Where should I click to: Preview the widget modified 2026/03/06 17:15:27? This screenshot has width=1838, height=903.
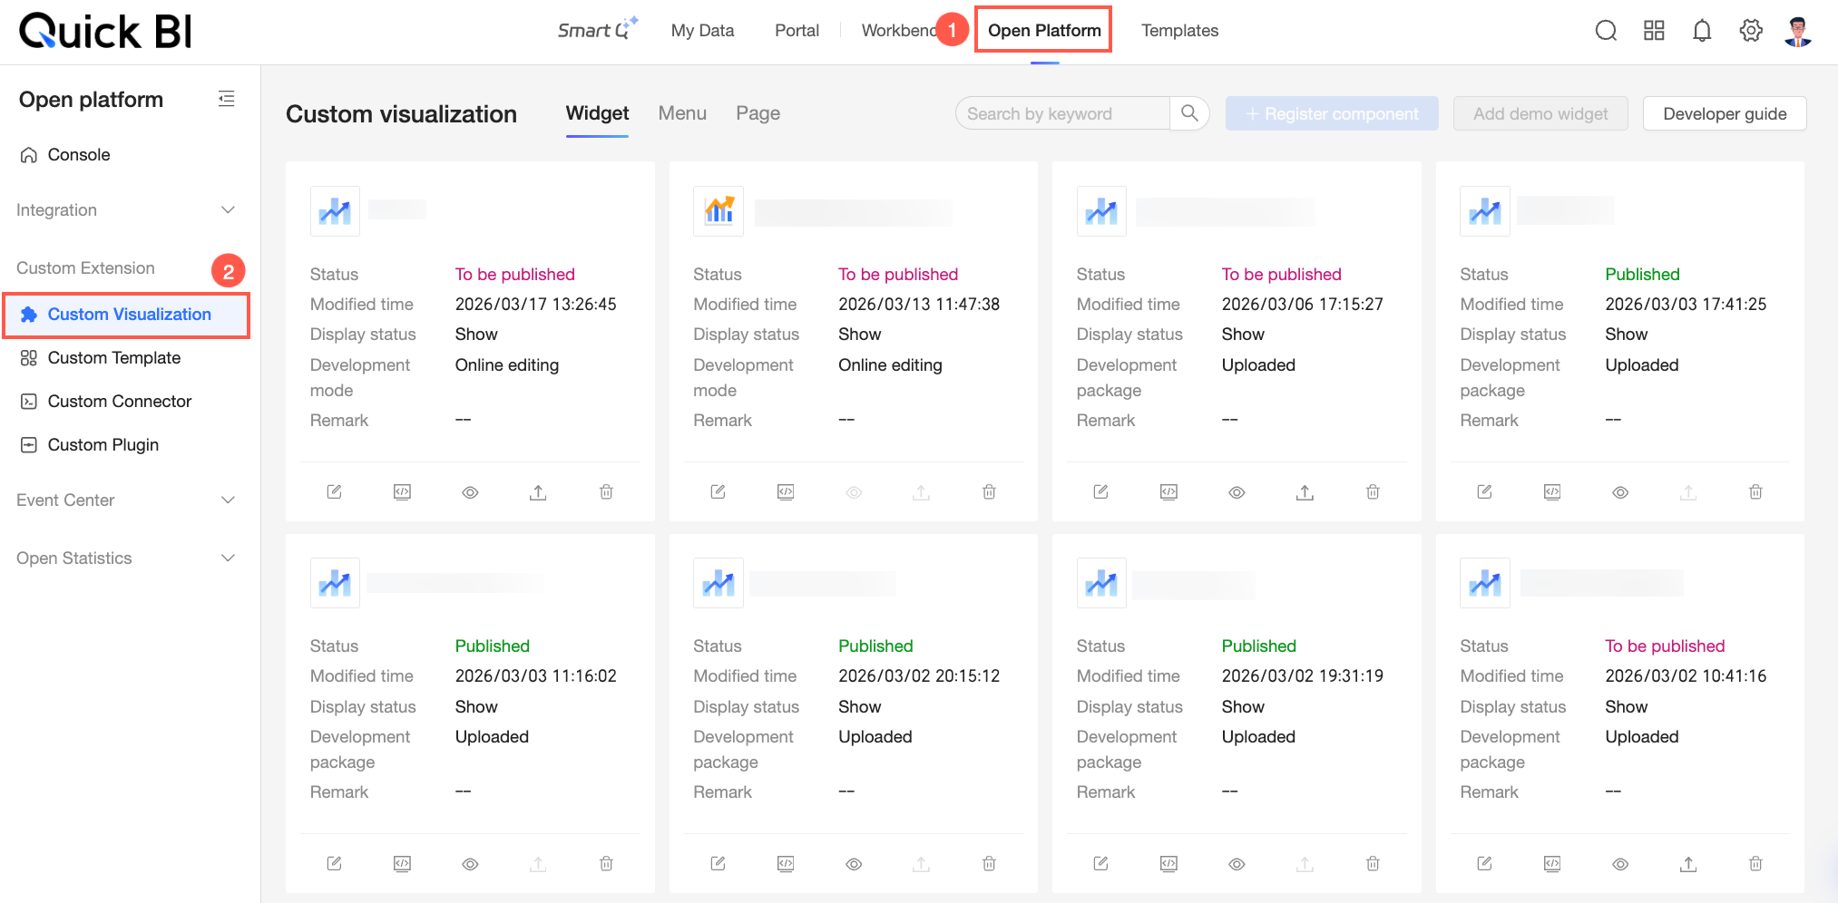[1237, 492]
